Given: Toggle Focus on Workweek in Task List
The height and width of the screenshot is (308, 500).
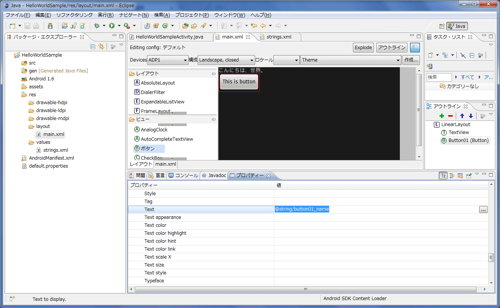Looking at the screenshot, I should click(480, 55).
